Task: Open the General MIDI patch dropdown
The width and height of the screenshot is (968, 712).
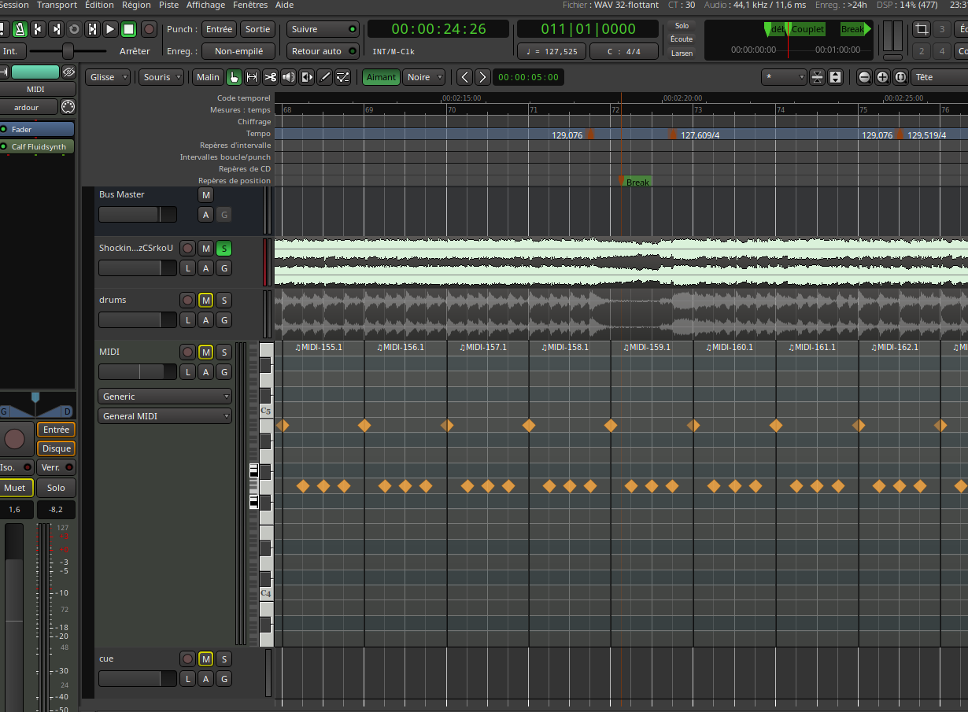Action: 164,416
